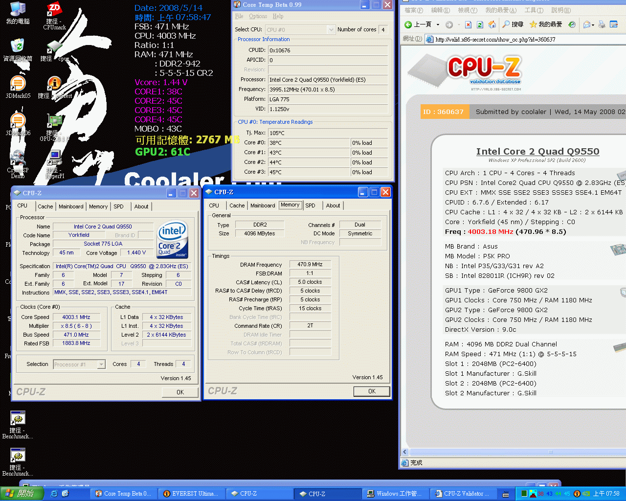
Task: Open the File menu in Core Temp
Action: click(x=239, y=16)
